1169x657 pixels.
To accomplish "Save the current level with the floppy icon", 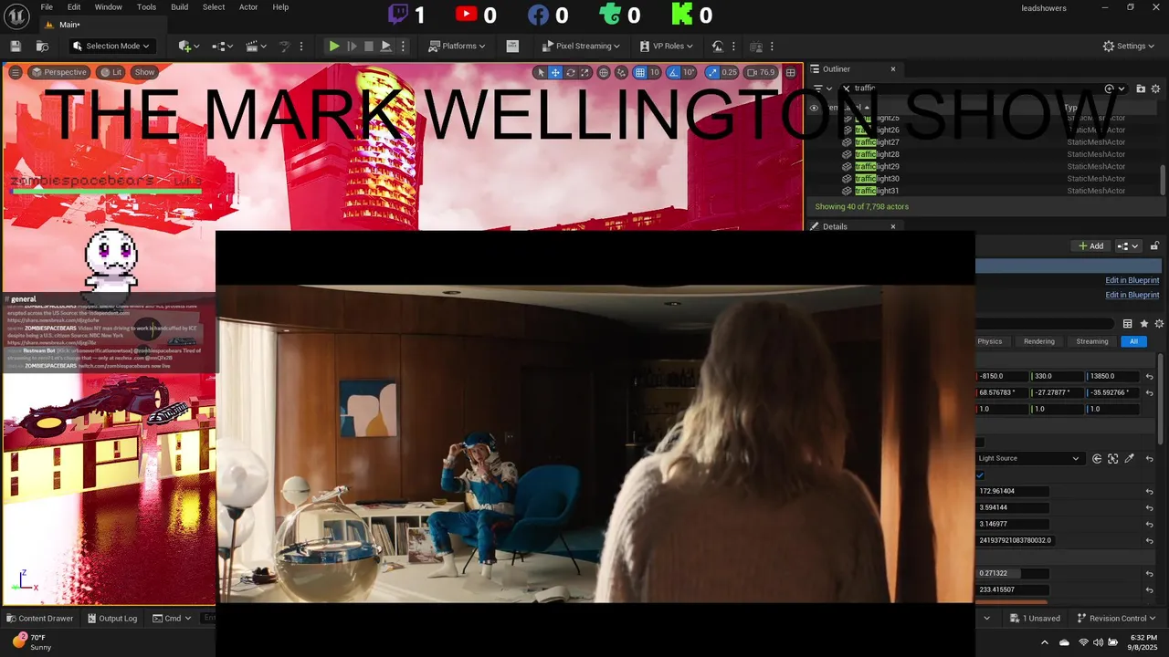I will (x=16, y=46).
